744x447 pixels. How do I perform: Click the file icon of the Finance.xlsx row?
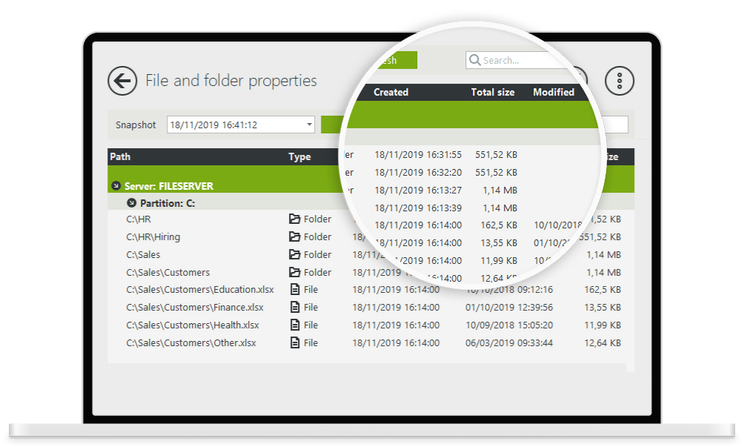tap(295, 307)
